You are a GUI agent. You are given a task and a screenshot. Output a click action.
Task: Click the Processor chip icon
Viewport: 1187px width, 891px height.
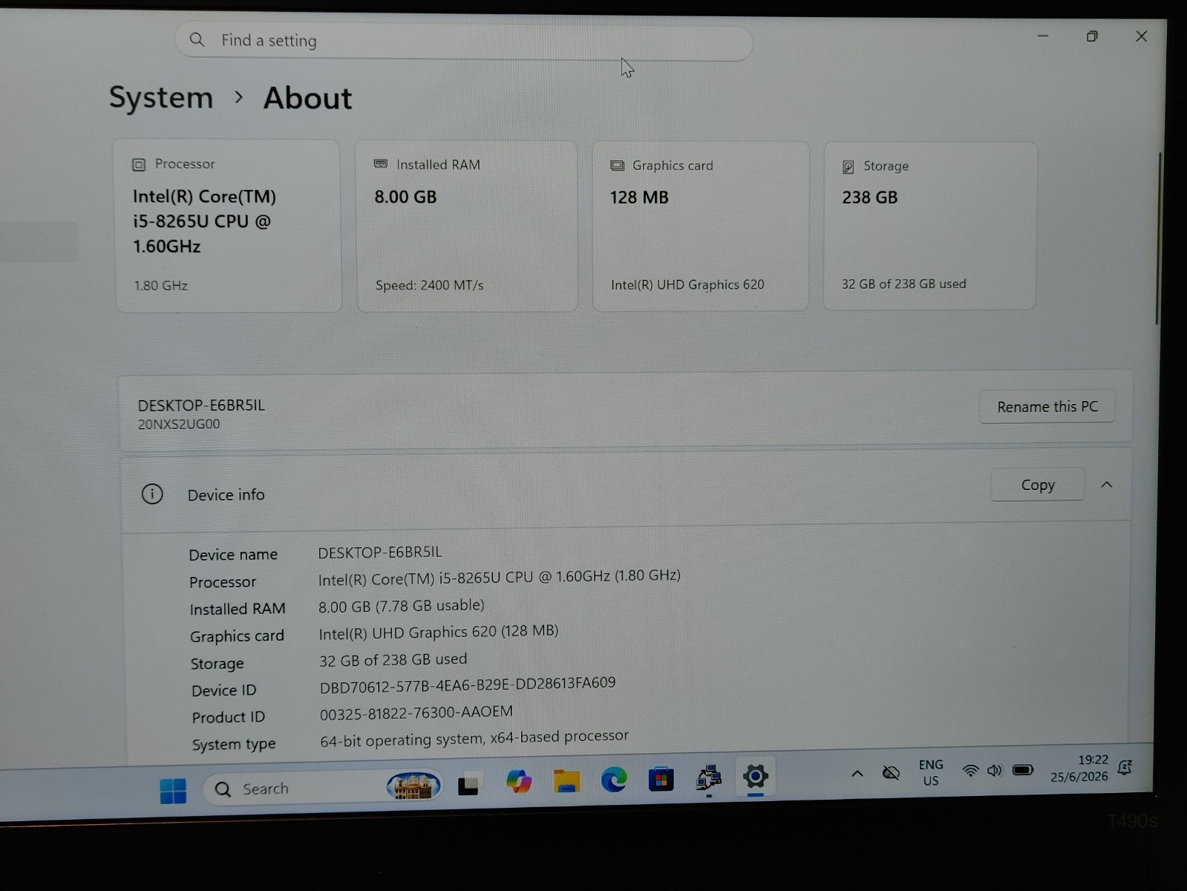[x=139, y=164]
